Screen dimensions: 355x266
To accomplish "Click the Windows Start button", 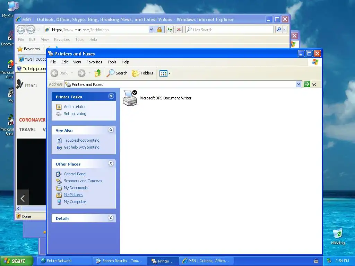I will 16,261.
